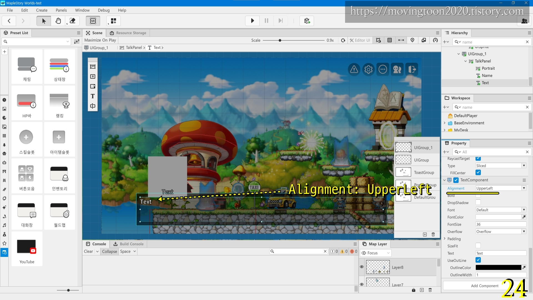Screen dimensions: 533x300
Task: Clear the console output
Action: [88, 251]
